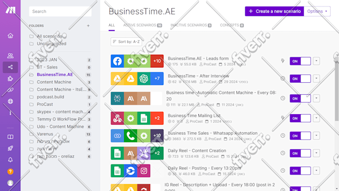
Task: Open Resource hub book icon
Action: pos(10,137)
